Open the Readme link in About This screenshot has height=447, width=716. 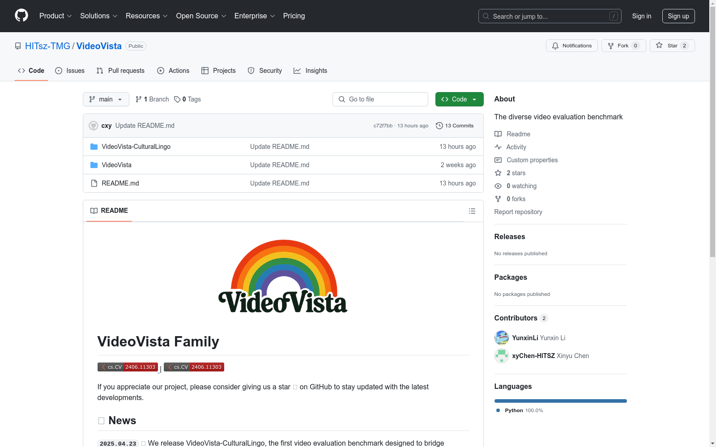point(512,134)
